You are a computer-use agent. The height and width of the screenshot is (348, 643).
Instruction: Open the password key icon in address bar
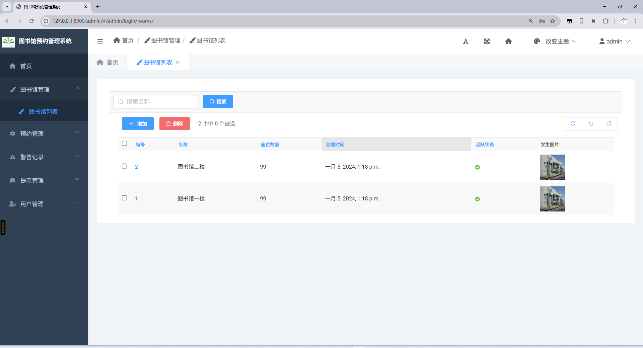coord(542,21)
